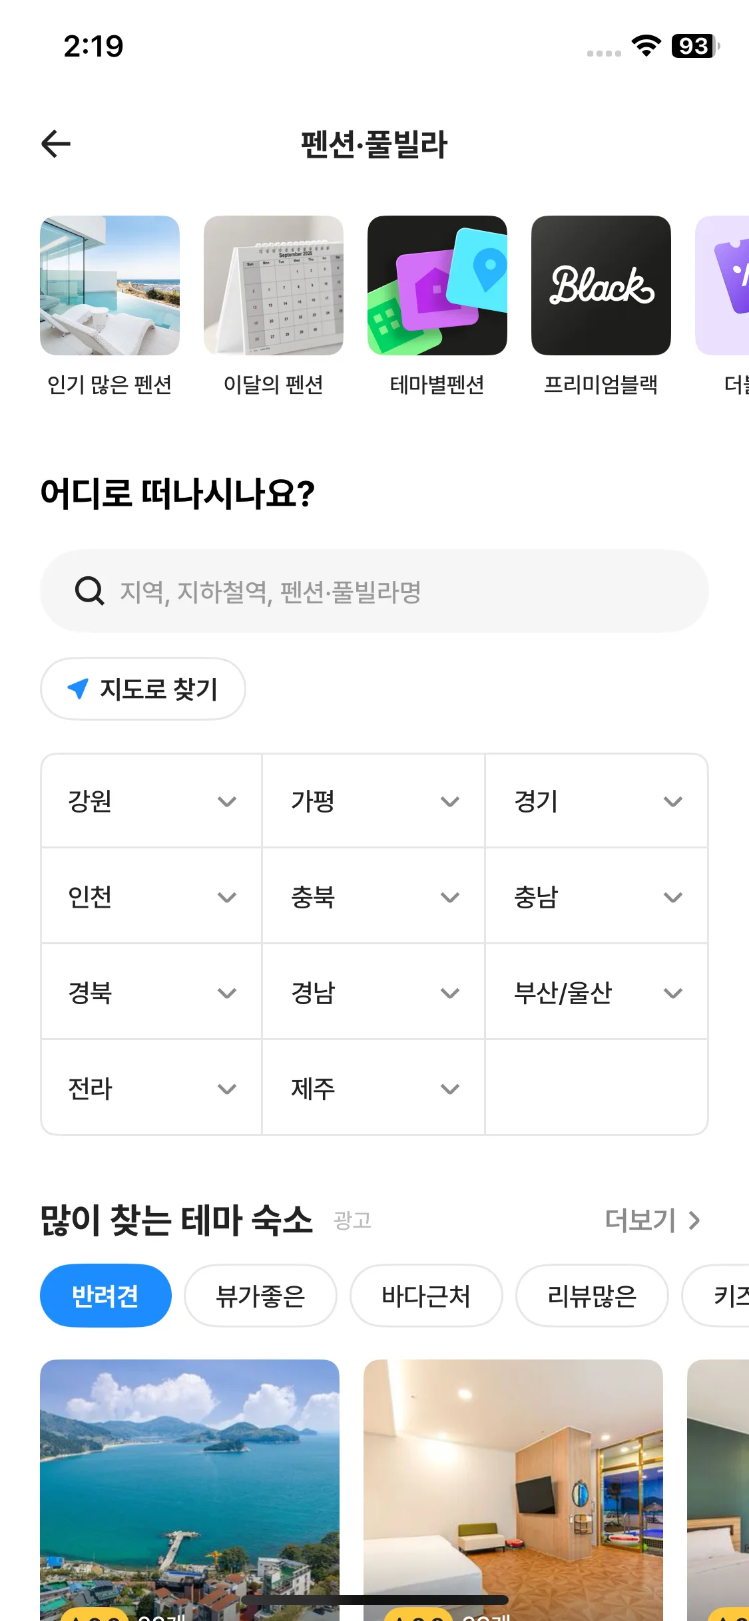Tap the purple coupon icon at right edge
749x1621 pixels.
click(x=726, y=285)
